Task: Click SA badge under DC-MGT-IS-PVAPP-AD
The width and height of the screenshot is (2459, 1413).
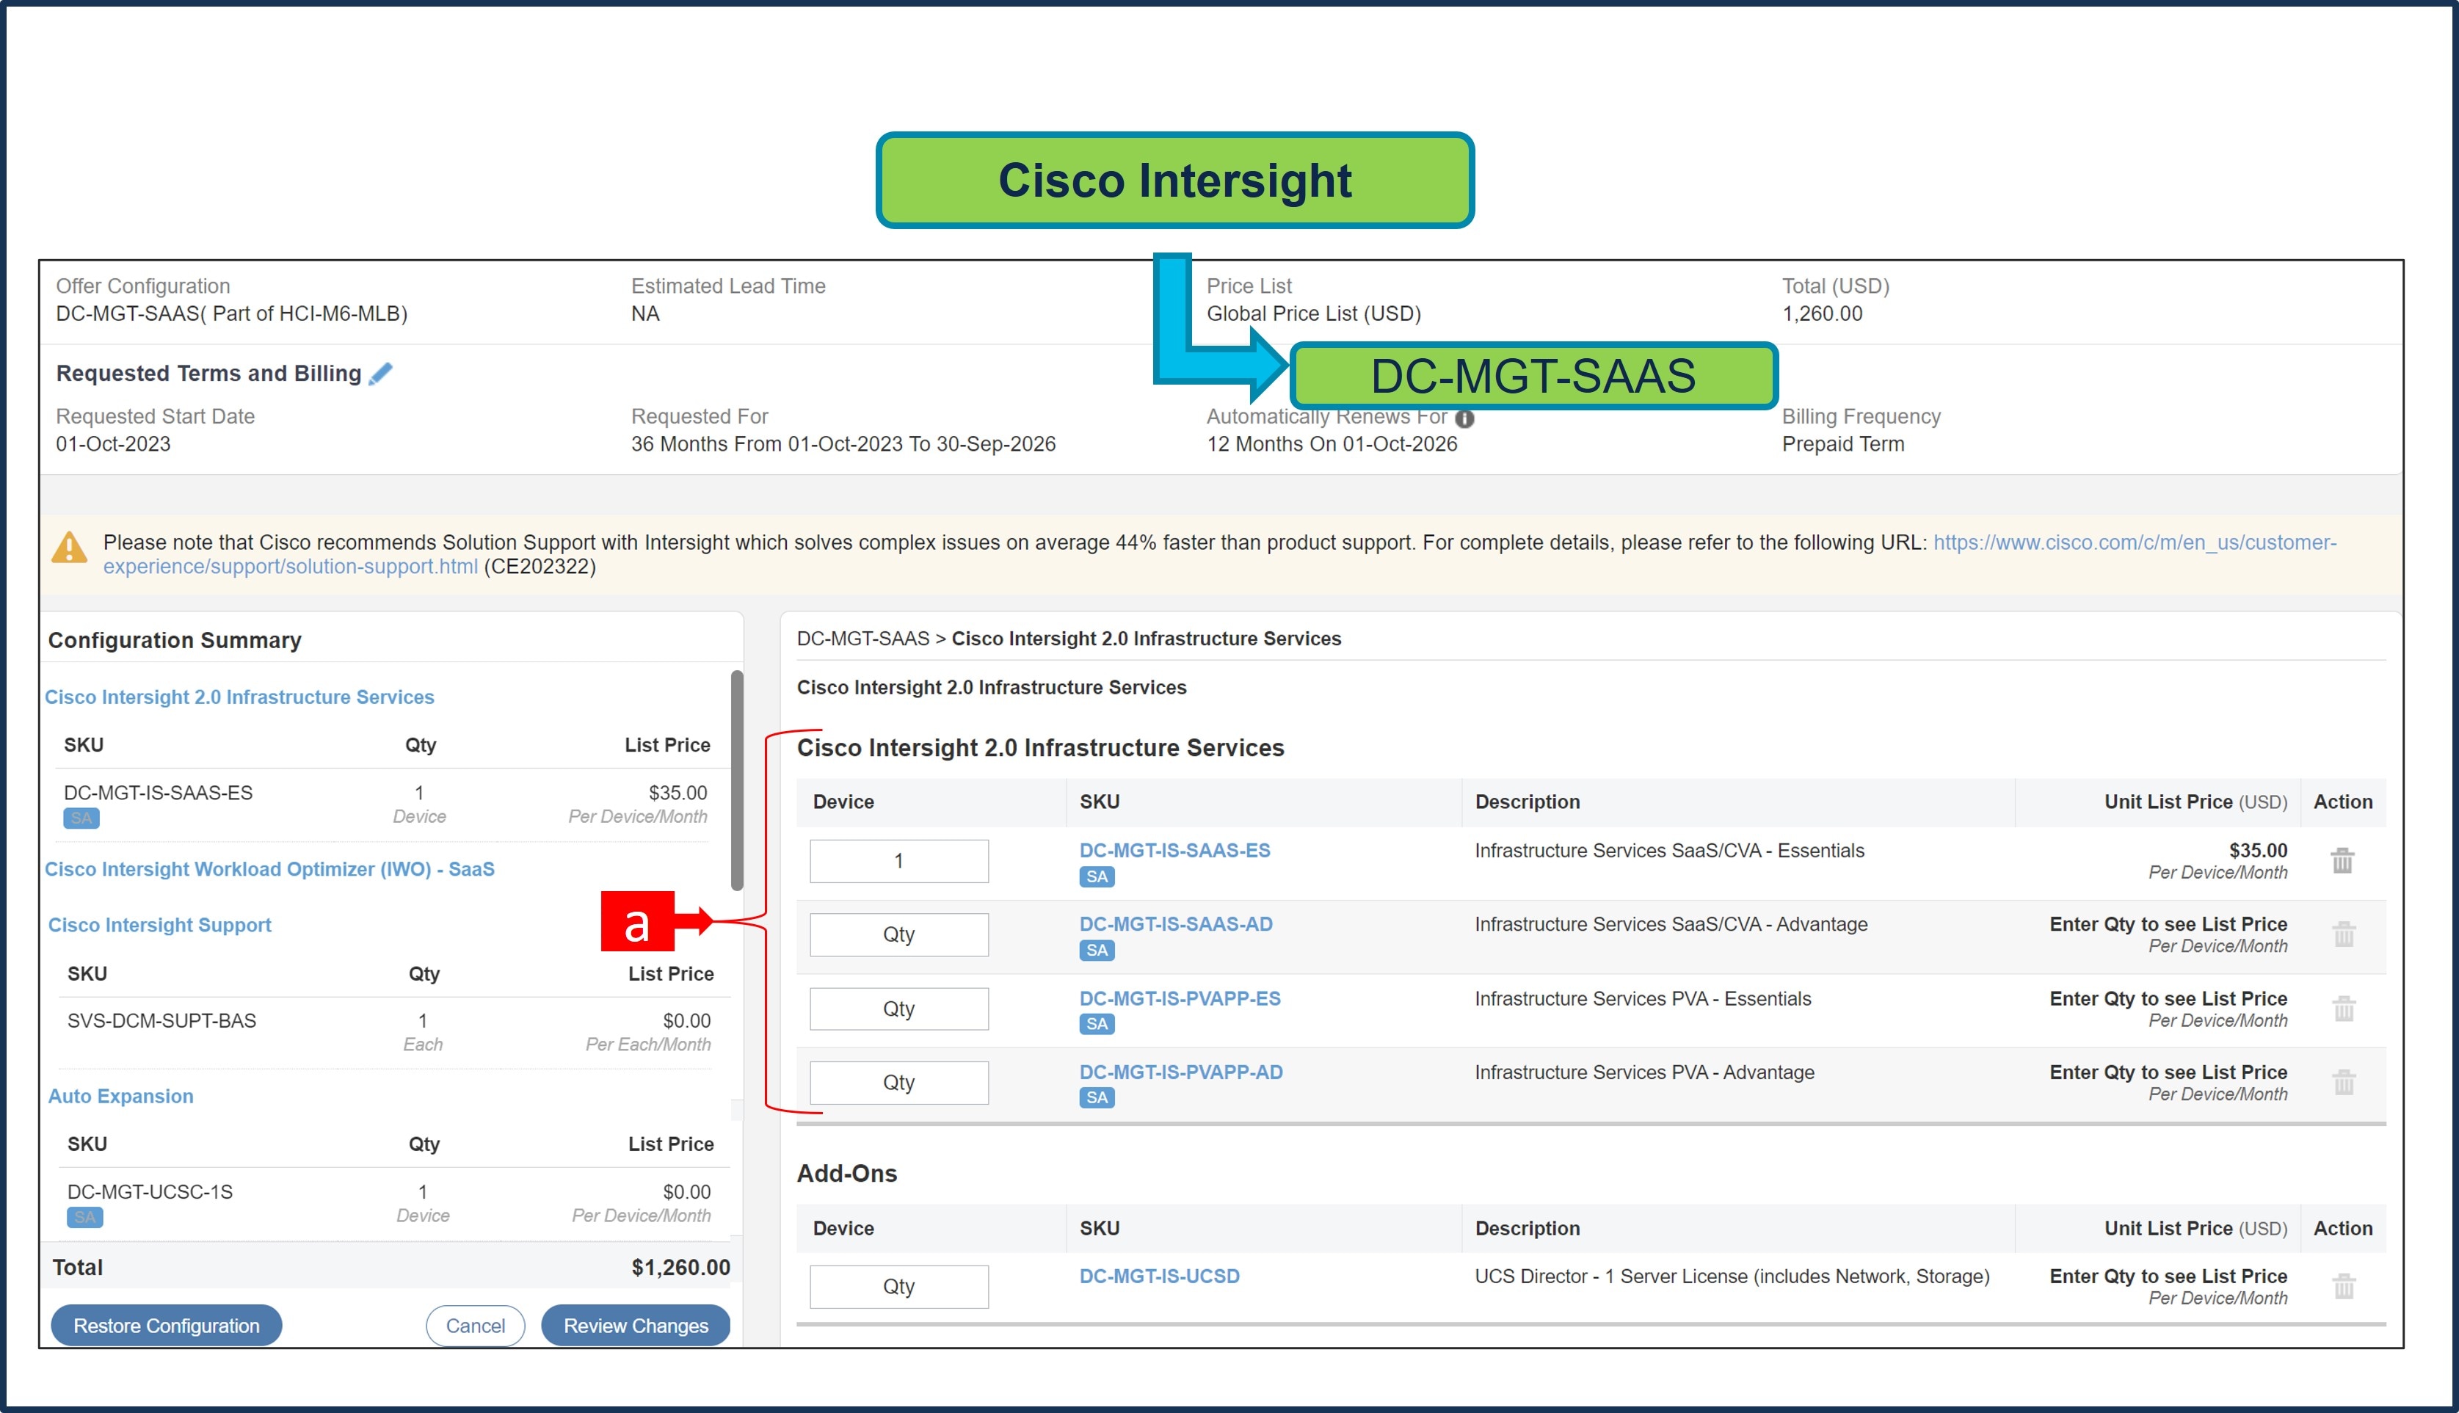Action: [1097, 1097]
